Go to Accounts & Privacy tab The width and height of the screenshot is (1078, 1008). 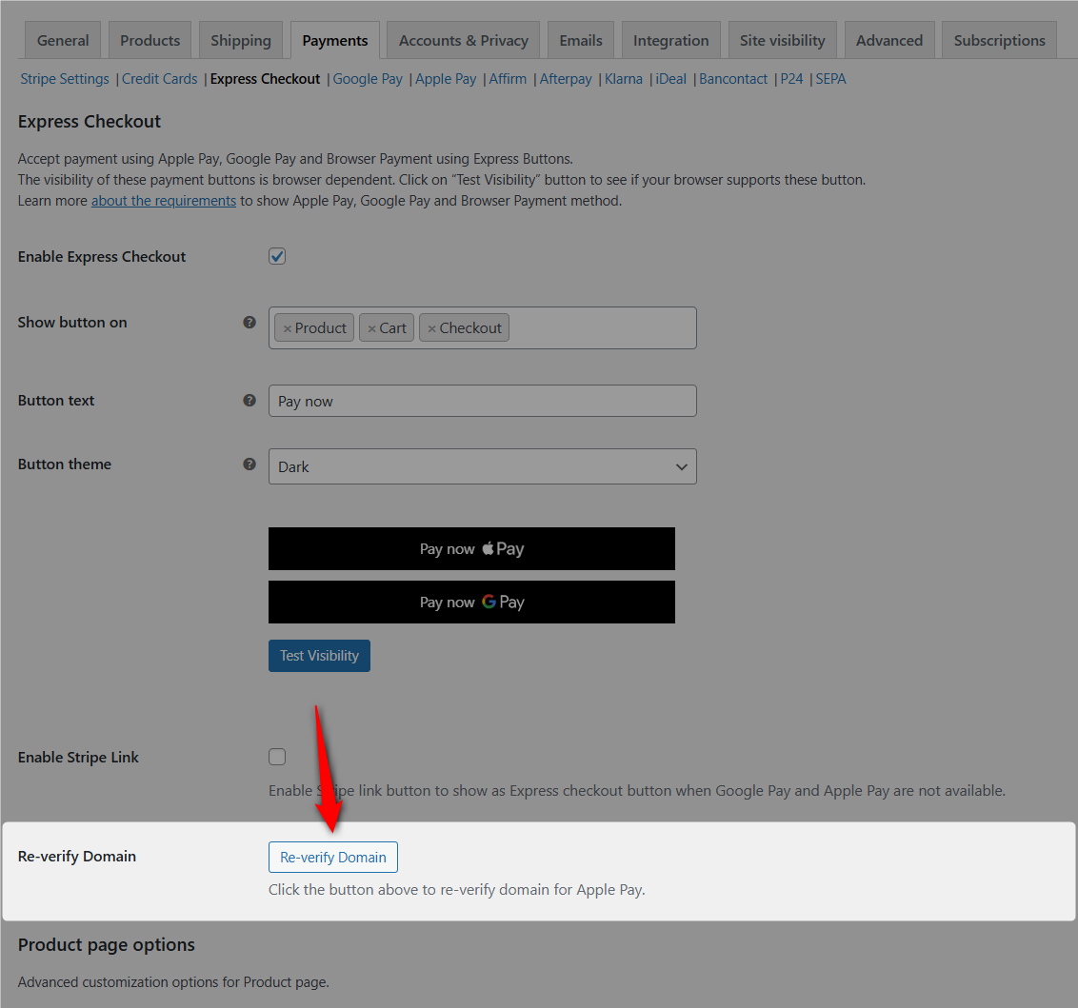[x=464, y=41]
